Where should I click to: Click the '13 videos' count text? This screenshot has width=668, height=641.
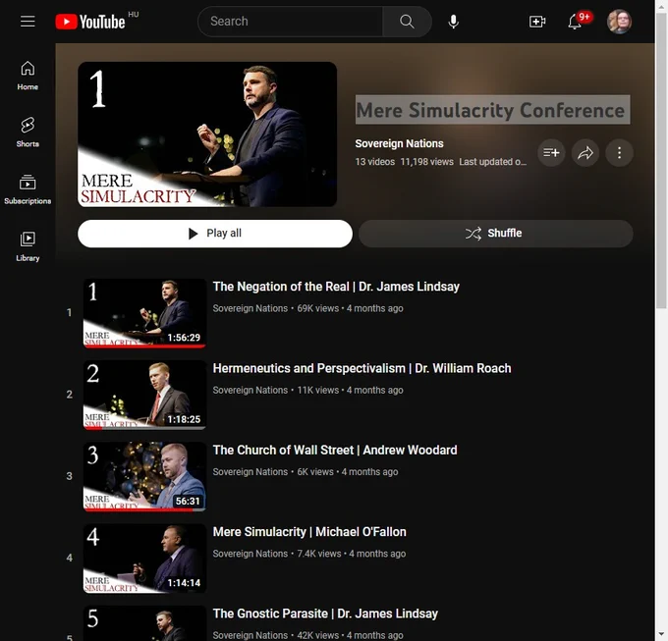tap(375, 162)
